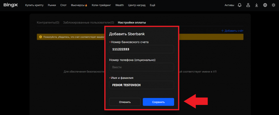Open Wealth menu item

pos(120,5)
